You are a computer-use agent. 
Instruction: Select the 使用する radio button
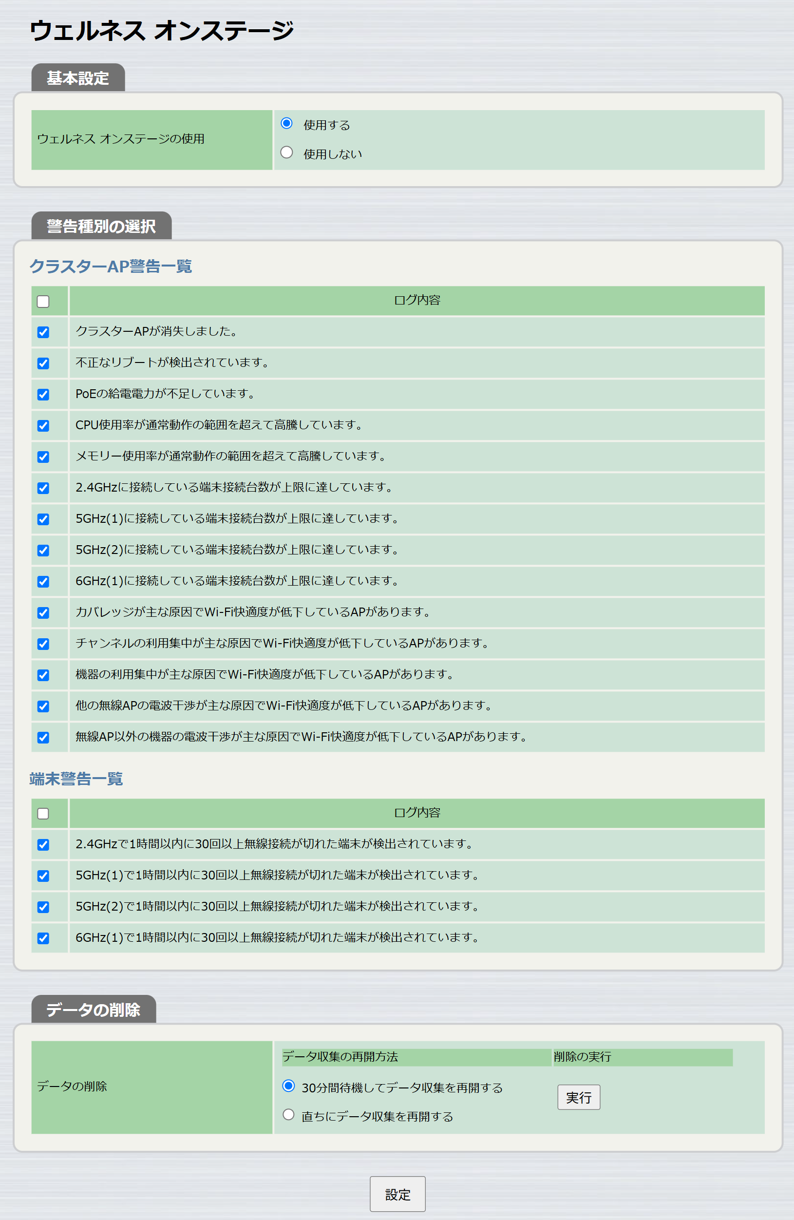(286, 124)
